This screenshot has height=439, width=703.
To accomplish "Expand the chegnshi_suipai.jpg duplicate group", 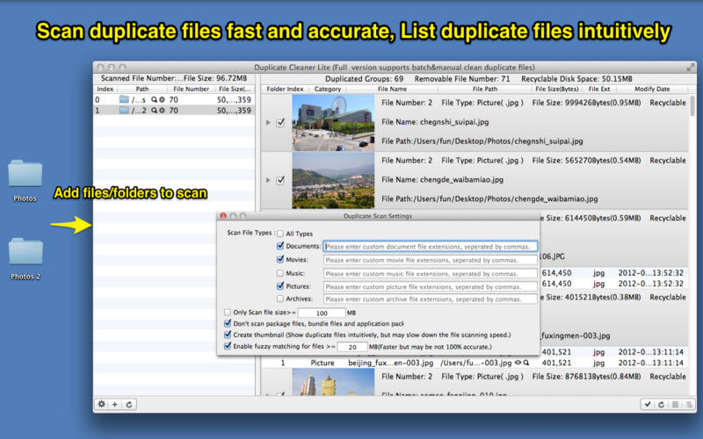I will coord(268,122).
